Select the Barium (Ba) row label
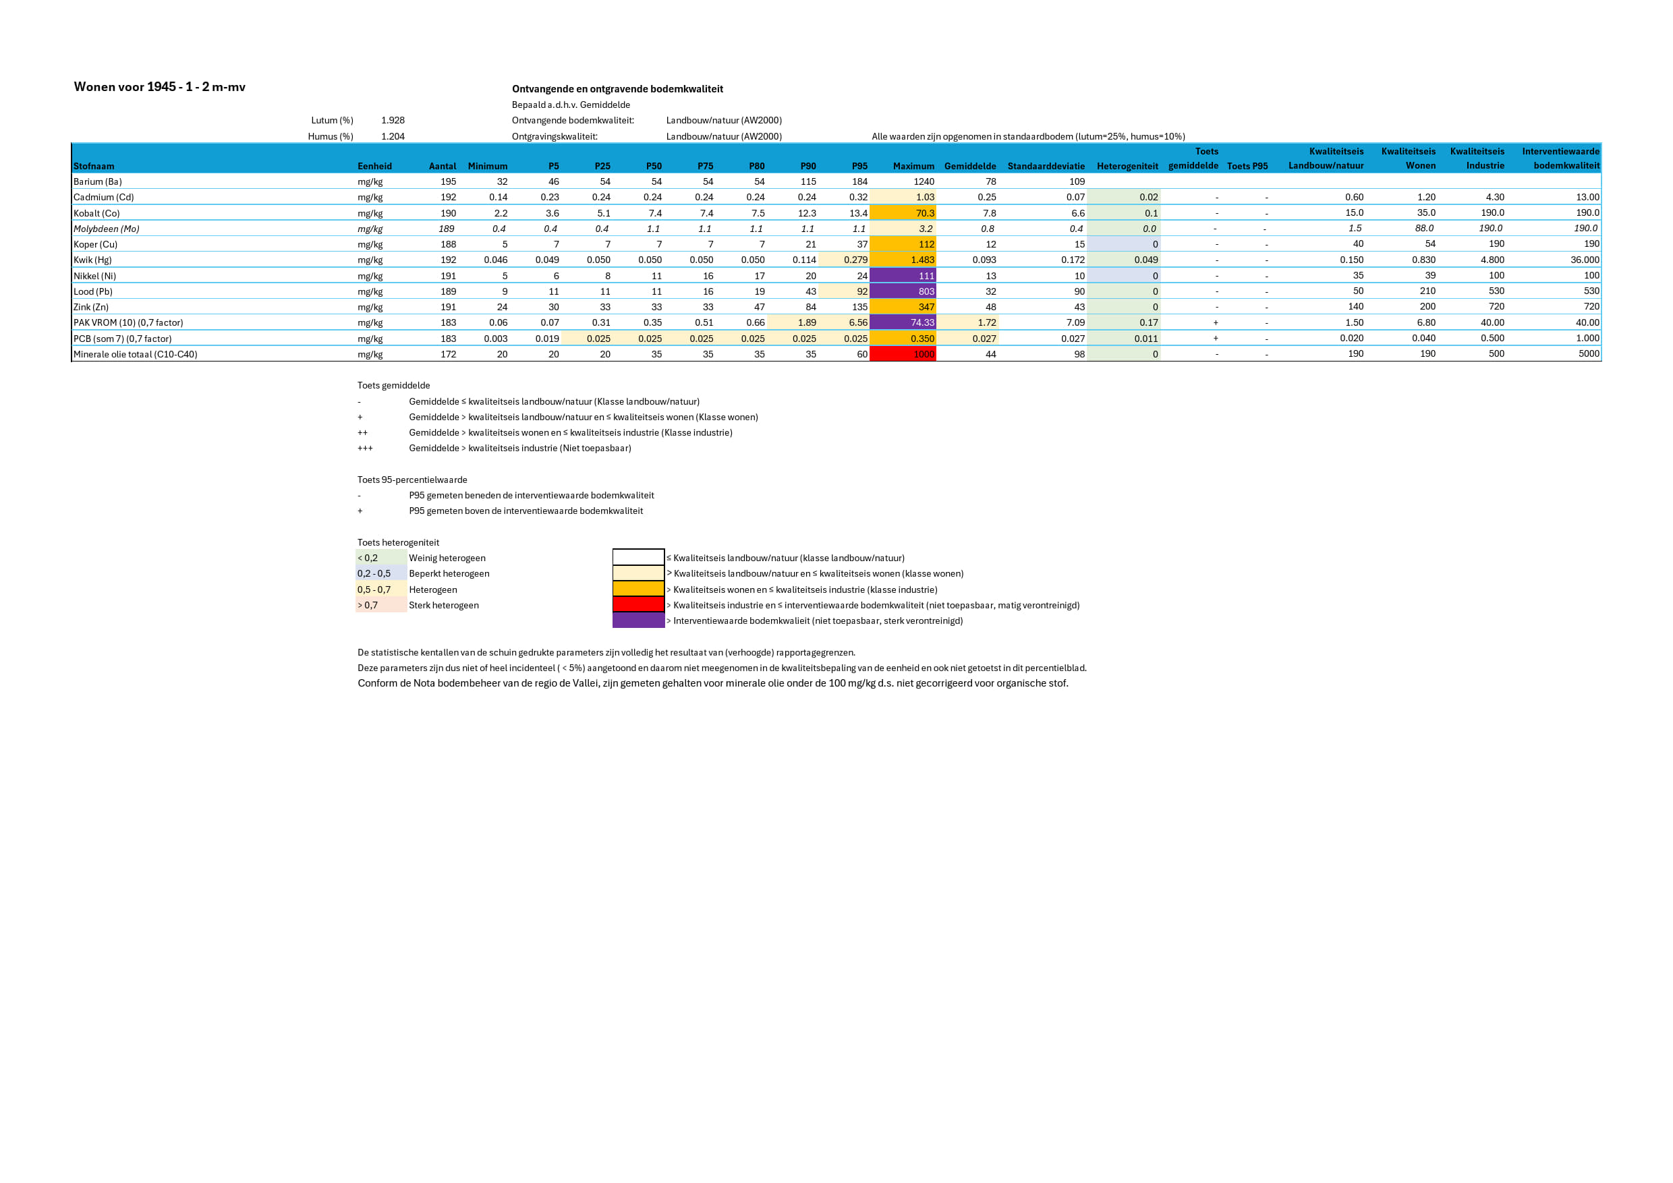This screenshot has height=1183, width=1673. [98, 181]
